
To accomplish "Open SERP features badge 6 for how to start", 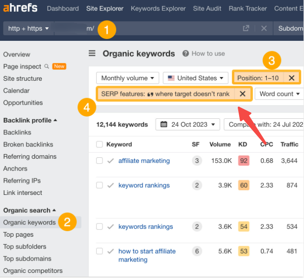I will (197, 251).
